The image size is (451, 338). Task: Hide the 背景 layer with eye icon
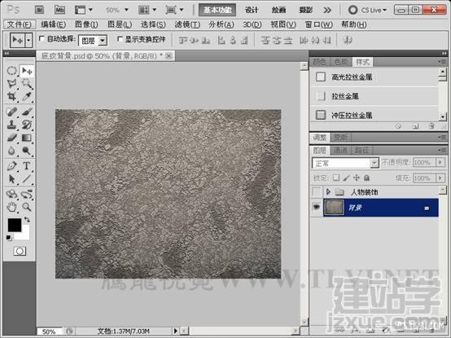pos(317,207)
